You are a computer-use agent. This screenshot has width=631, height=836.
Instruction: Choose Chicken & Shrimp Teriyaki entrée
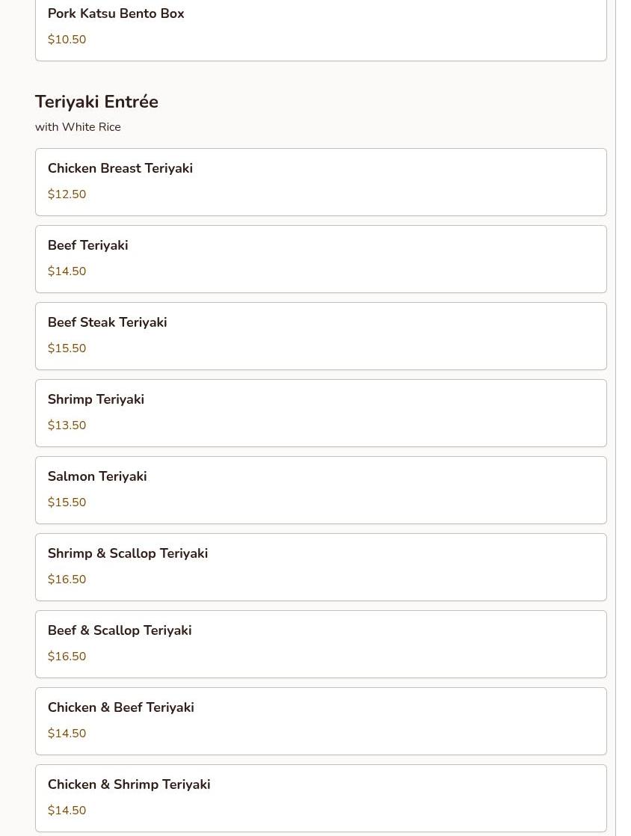129,785
